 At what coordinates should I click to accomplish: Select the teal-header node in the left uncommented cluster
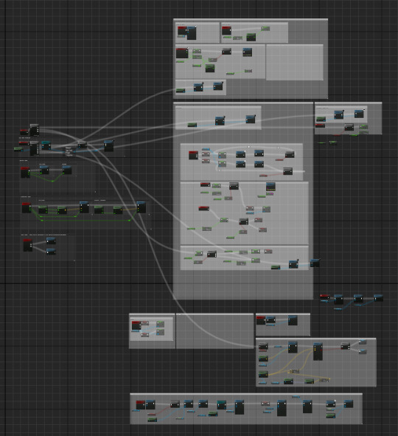46,145
